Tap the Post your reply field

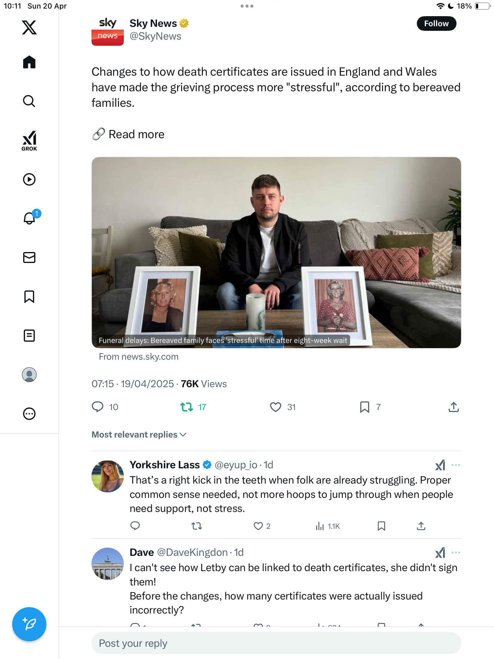click(x=276, y=643)
